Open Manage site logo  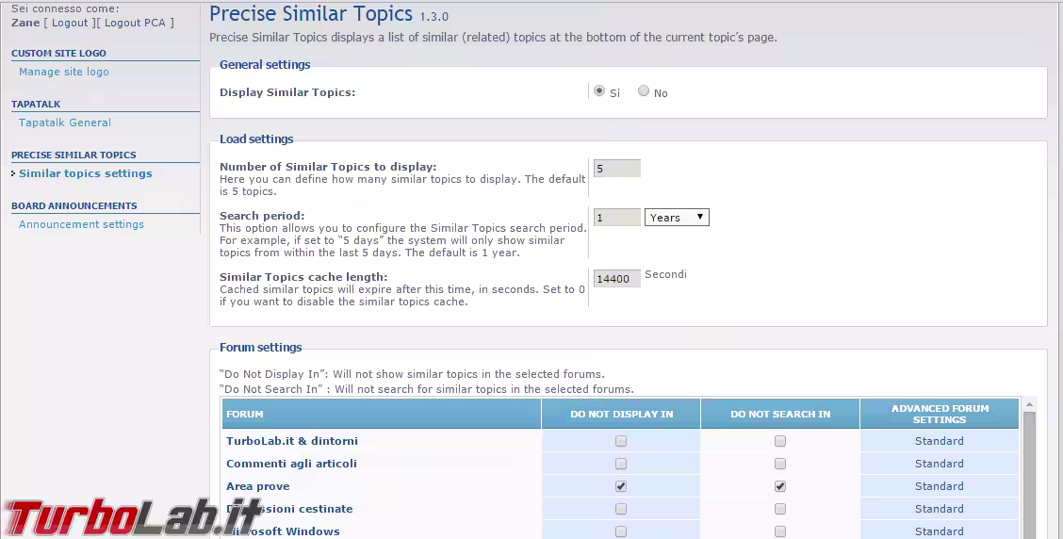64,72
